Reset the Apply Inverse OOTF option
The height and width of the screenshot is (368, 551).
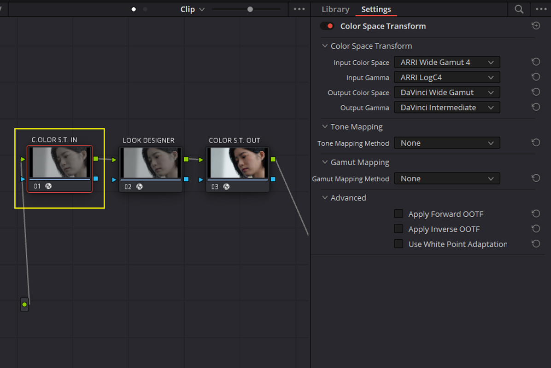[535, 229]
